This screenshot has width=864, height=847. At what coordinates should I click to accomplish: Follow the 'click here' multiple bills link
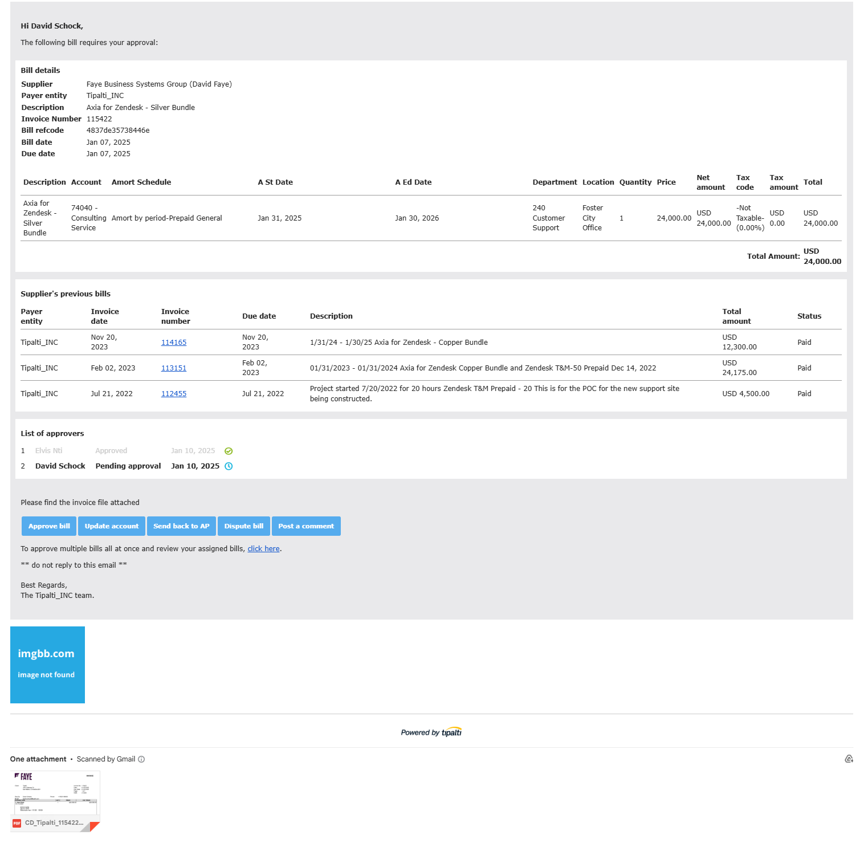point(263,549)
